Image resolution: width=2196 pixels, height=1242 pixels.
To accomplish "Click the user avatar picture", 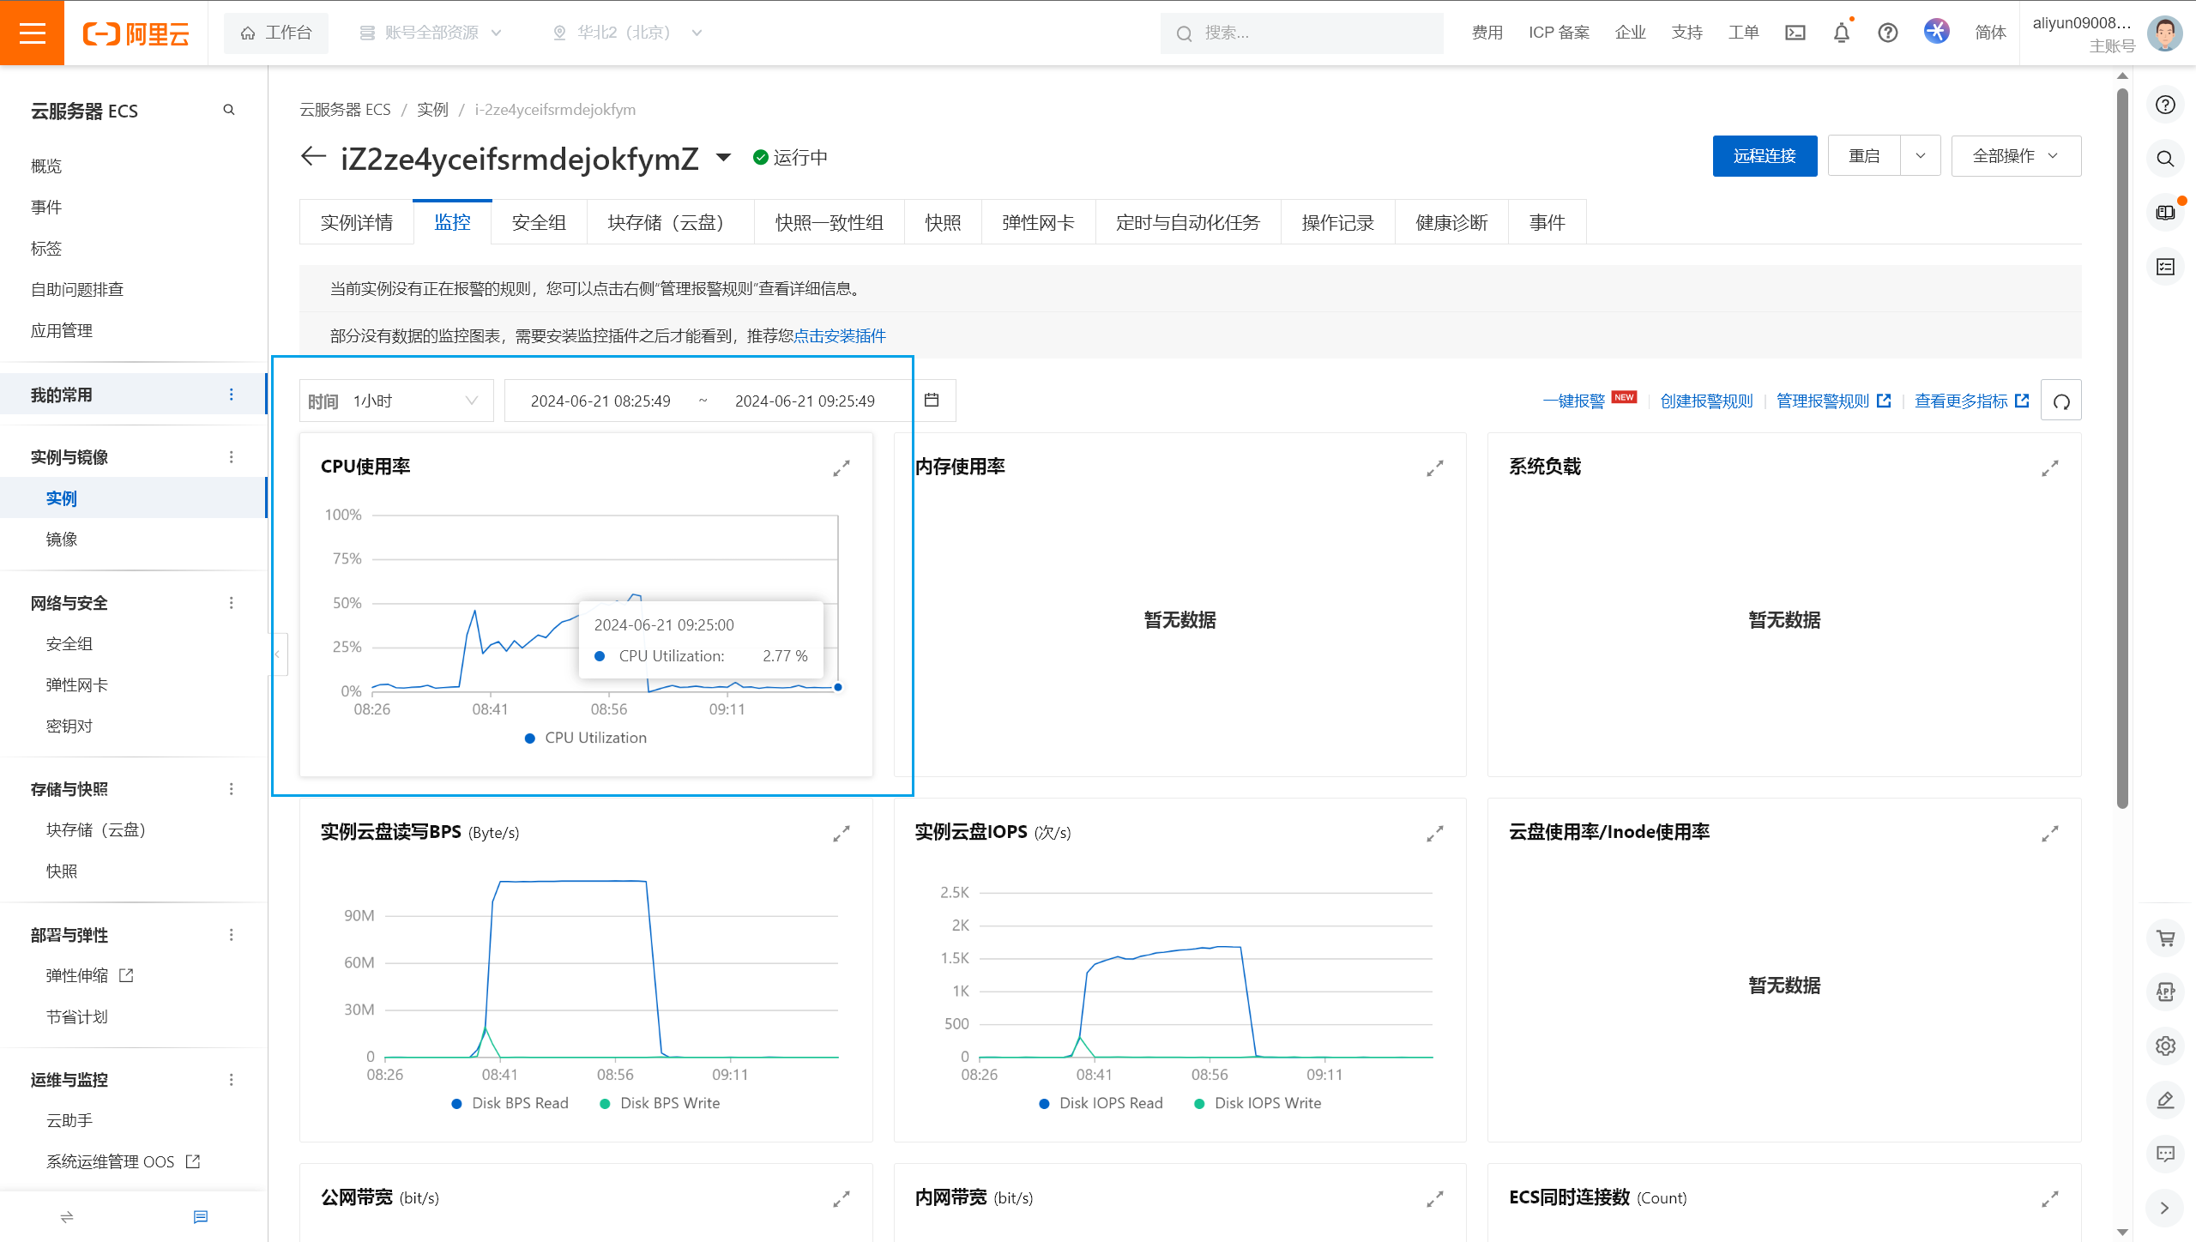I will 2165,33.
